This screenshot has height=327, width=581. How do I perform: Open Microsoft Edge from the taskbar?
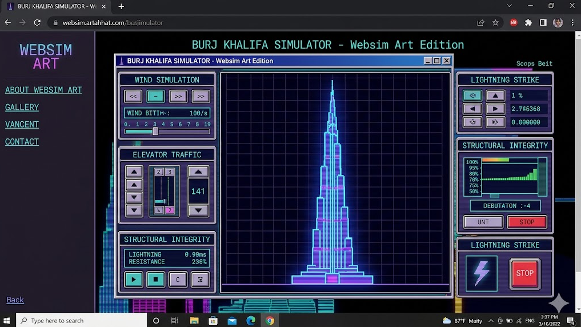[251, 321]
